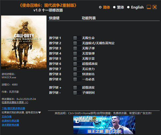
Task: Enable the 无需装弹 toggle
Action: pos(77,53)
